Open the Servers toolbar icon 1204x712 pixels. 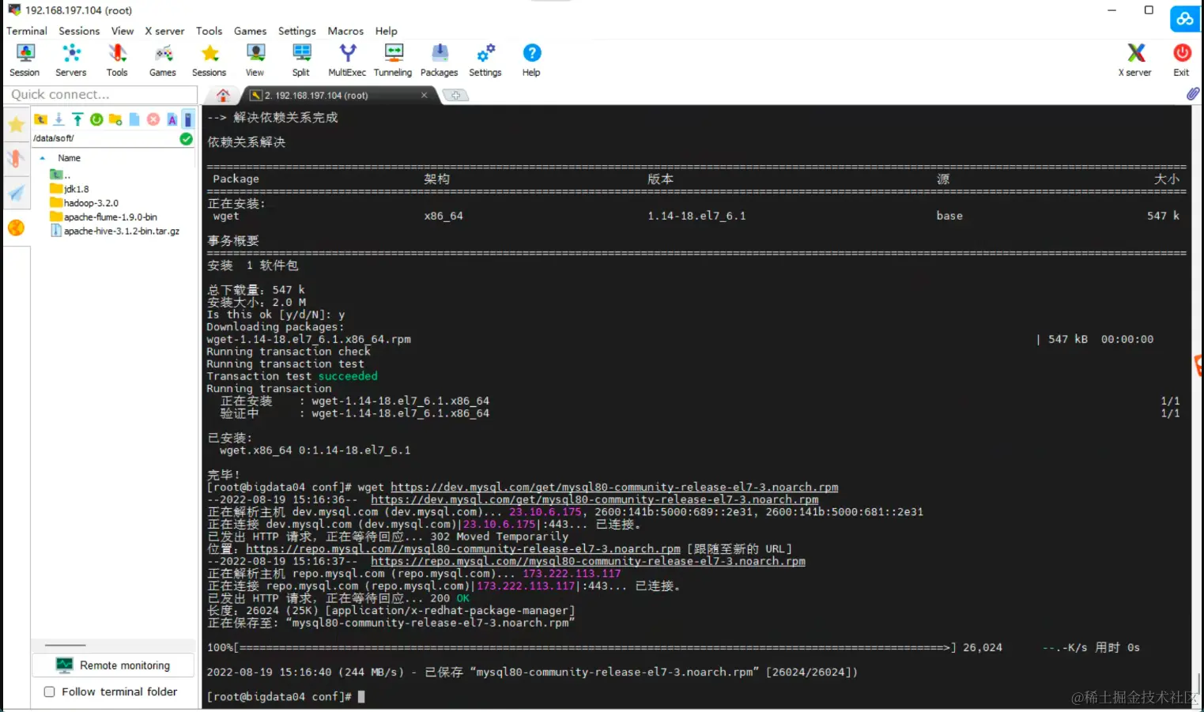pos(70,60)
